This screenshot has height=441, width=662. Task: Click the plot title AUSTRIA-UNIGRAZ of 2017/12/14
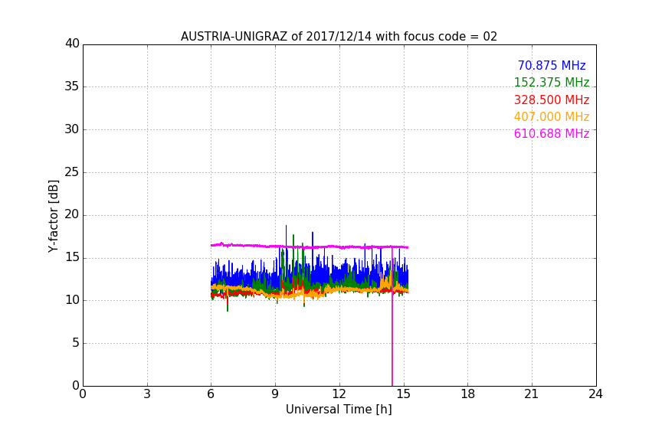tap(339, 36)
